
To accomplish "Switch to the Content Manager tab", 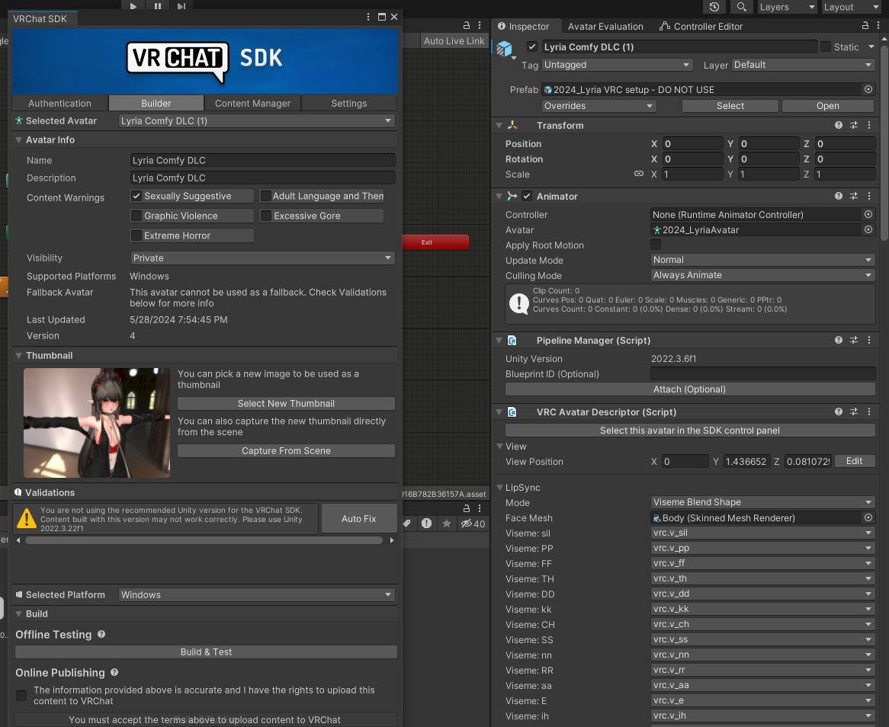I will coord(252,103).
